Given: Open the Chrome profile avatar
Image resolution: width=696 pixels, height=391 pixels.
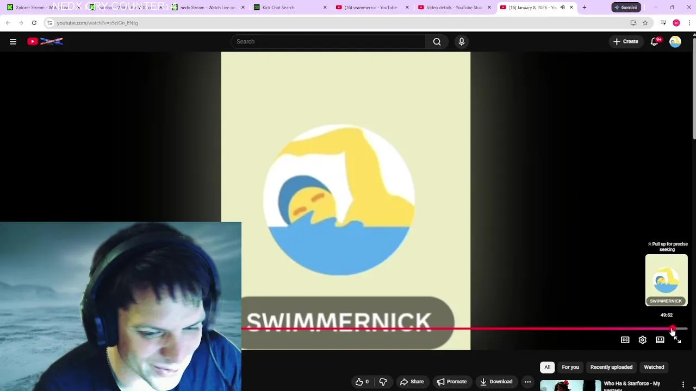Looking at the screenshot, I should pos(676,23).
